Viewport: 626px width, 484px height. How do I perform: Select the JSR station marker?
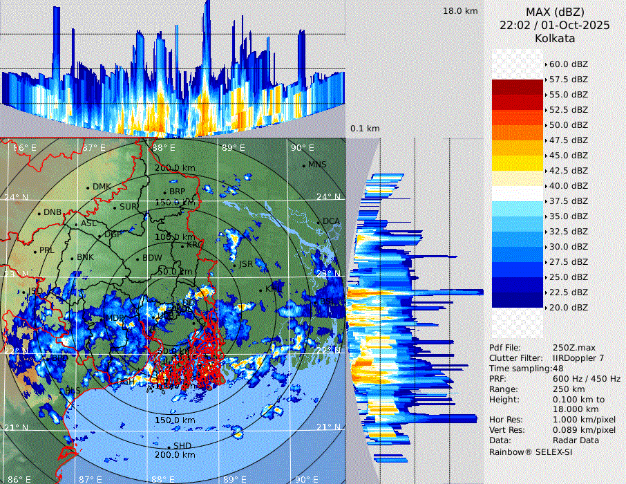[234, 265]
